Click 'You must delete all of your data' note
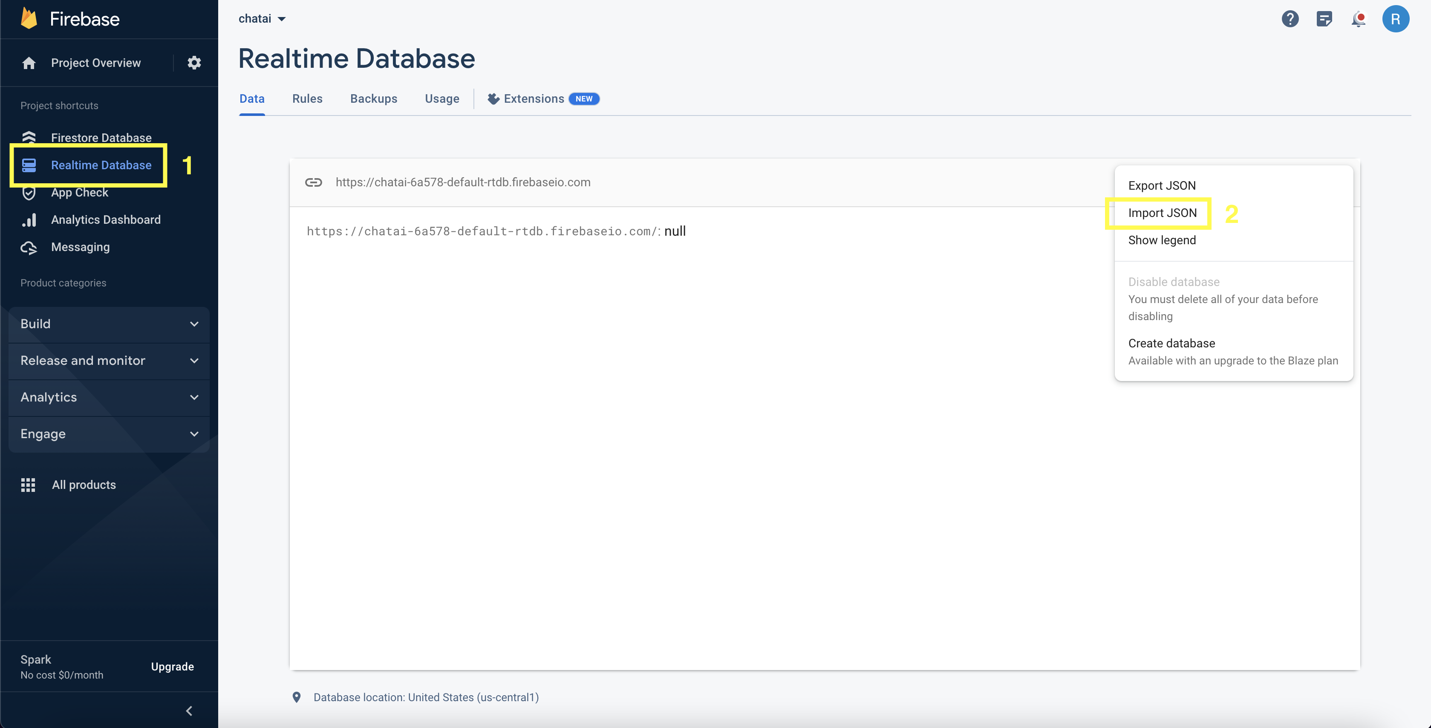Screen dimensions: 1431x728 point(1223,308)
